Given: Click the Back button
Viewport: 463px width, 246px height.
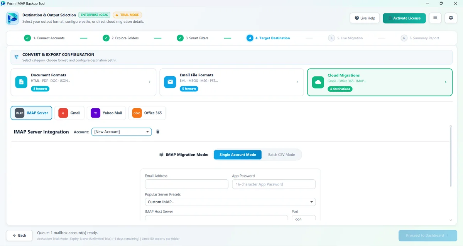Looking at the screenshot, I should [19, 235].
